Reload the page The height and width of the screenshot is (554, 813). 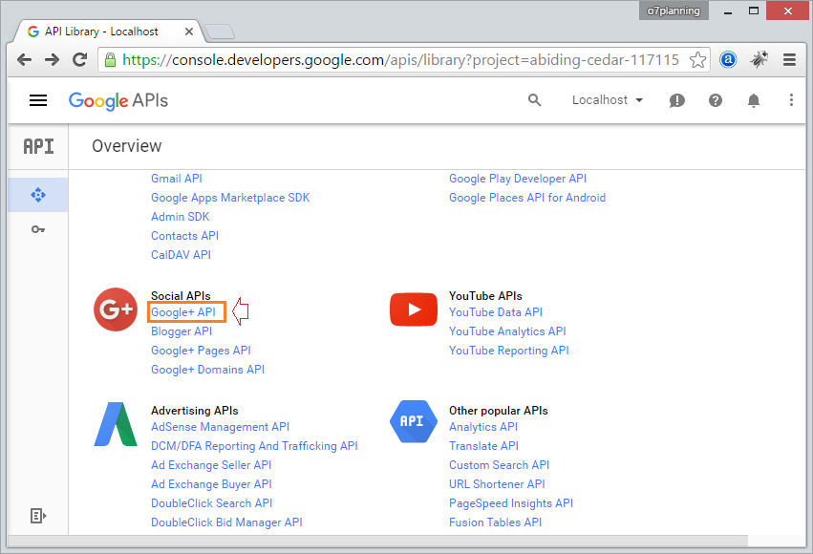pos(79,60)
